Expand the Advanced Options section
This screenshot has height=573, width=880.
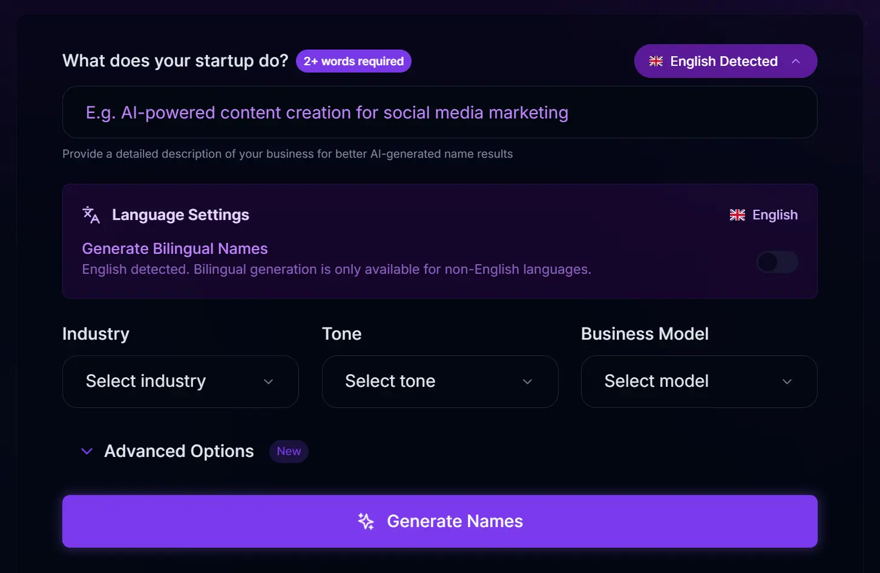click(x=179, y=451)
